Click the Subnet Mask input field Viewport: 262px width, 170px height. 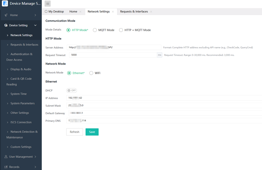[x=164, y=105]
